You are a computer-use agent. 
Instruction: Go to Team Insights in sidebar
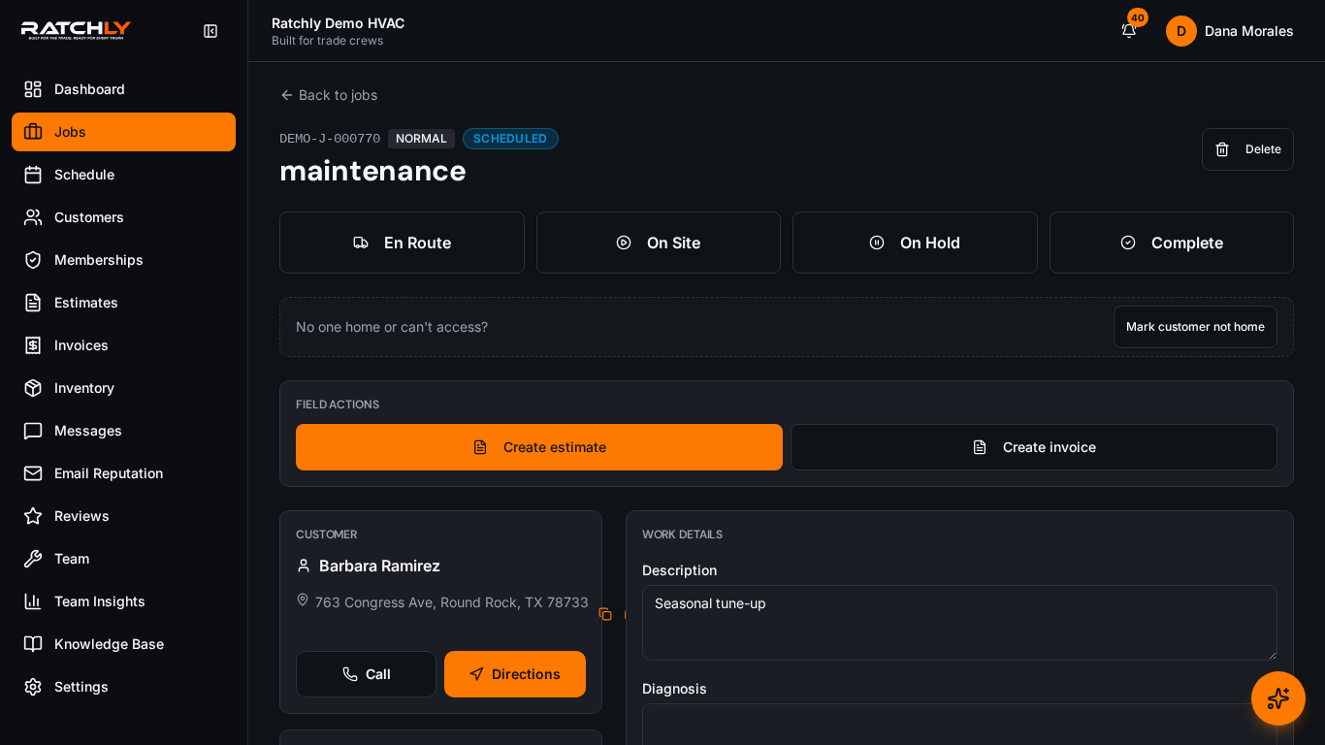tap(123, 601)
